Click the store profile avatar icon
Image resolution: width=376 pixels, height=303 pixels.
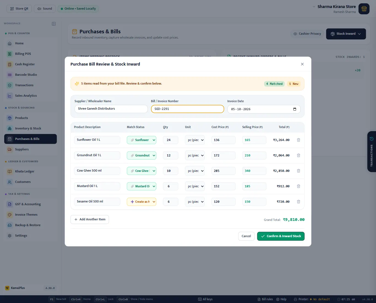tap(364, 9)
